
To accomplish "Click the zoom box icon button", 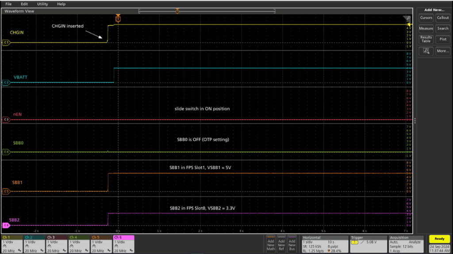I will point(426,51).
